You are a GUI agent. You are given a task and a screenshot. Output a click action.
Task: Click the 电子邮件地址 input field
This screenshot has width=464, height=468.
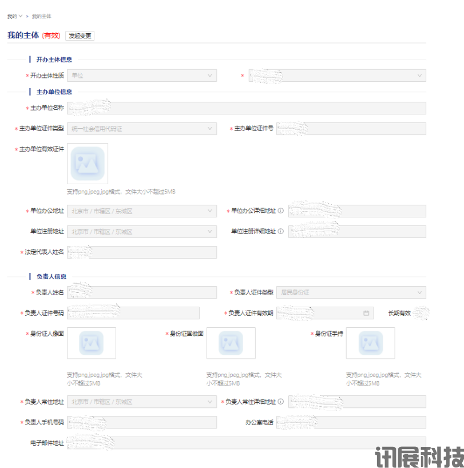click(x=246, y=443)
